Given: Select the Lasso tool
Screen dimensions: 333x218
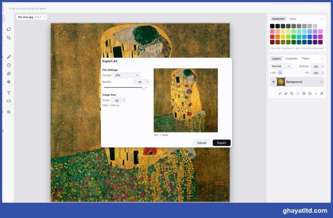Looking at the screenshot, I should 9,29.
